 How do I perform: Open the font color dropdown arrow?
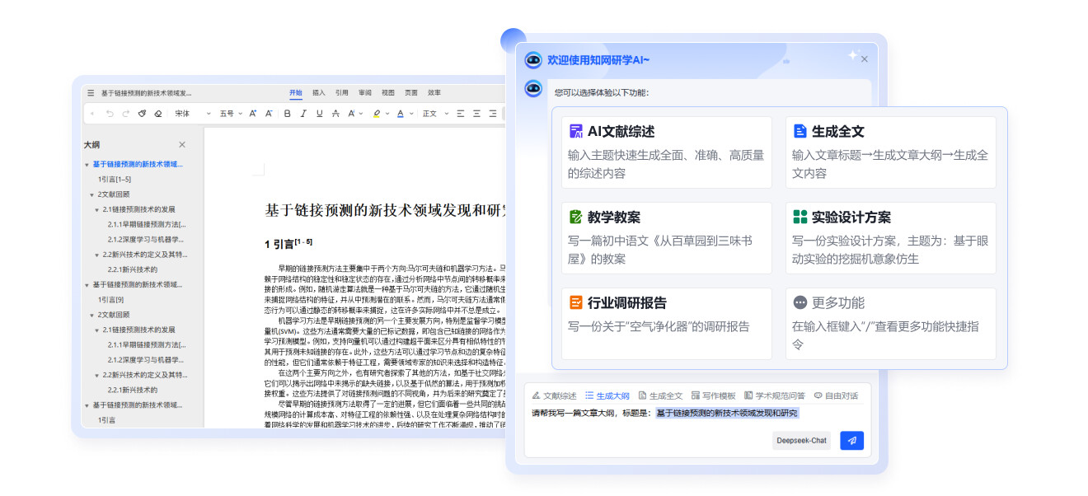coord(411,114)
